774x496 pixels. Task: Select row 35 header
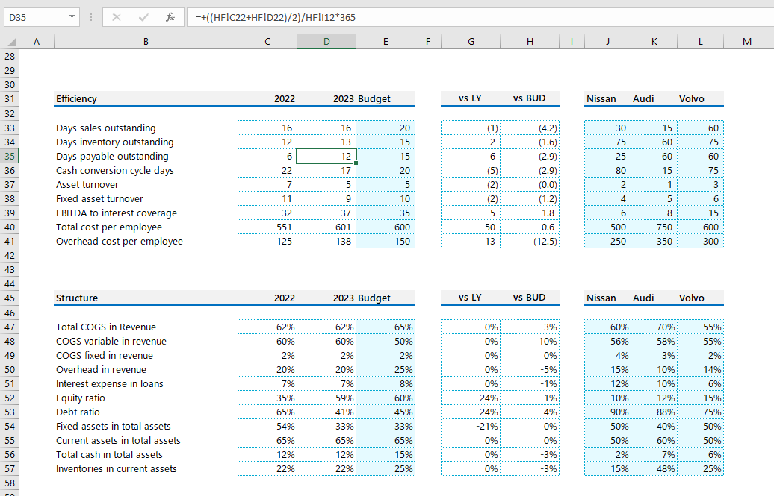coord(9,157)
